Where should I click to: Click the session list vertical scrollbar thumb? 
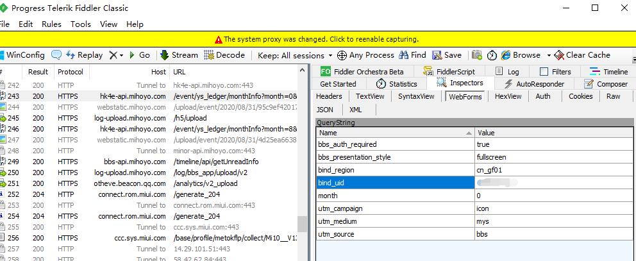click(302, 224)
